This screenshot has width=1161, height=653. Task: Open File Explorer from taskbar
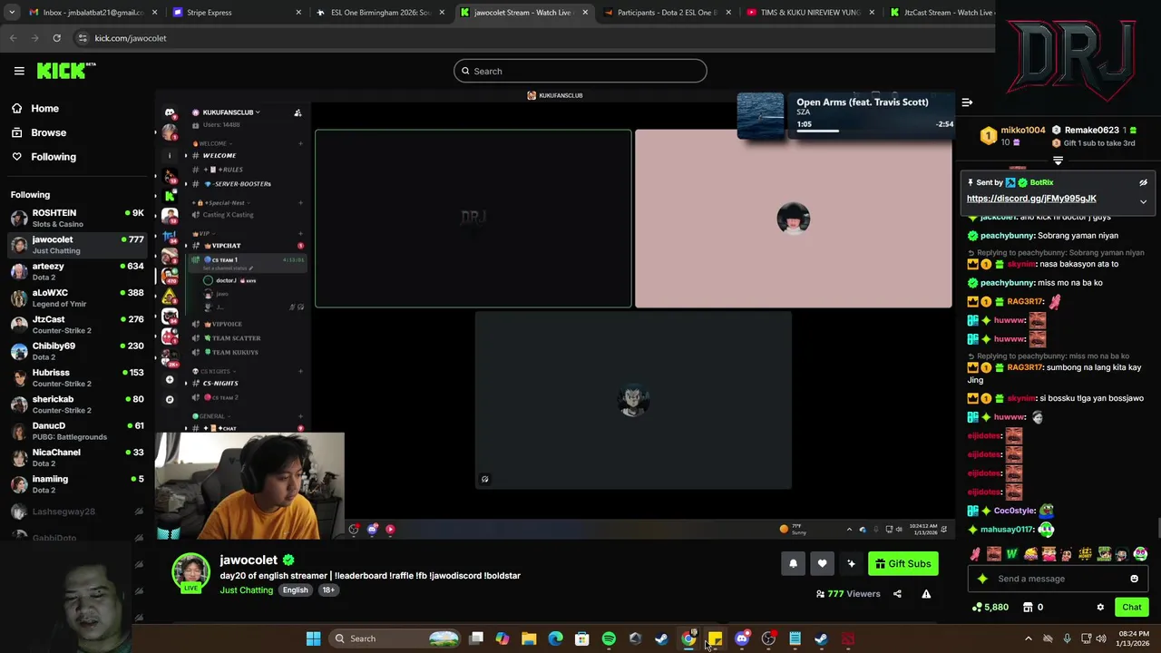tap(529, 638)
